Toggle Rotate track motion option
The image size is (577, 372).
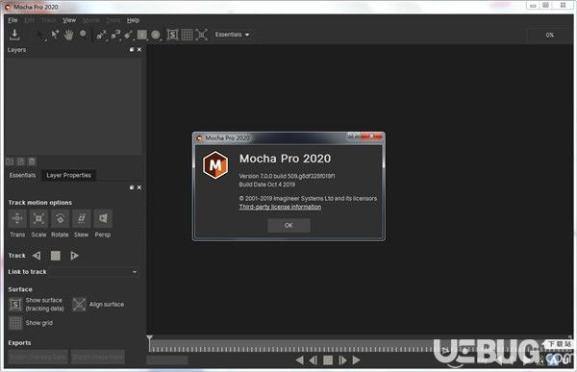click(60, 218)
